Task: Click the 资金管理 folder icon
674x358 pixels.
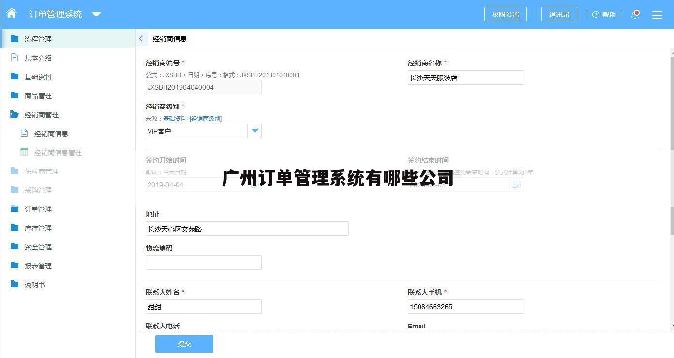Action: tap(15, 246)
